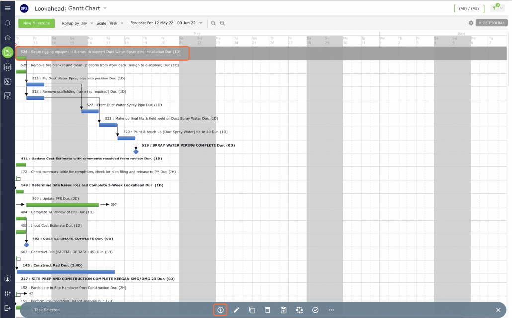
Task: Close the task selection bar
Action: point(498,310)
